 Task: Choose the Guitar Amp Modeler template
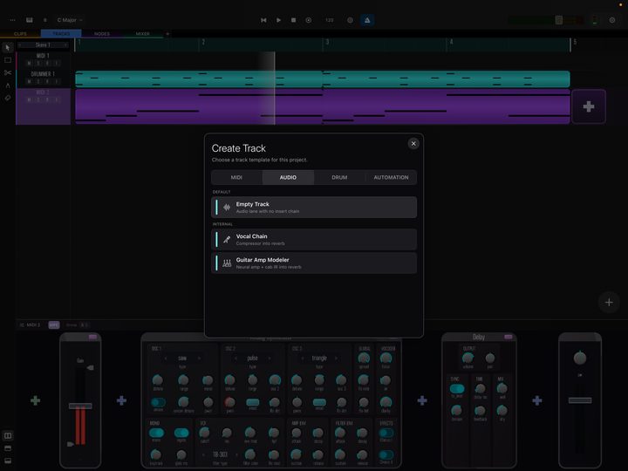pyautogui.click(x=314, y=263)
